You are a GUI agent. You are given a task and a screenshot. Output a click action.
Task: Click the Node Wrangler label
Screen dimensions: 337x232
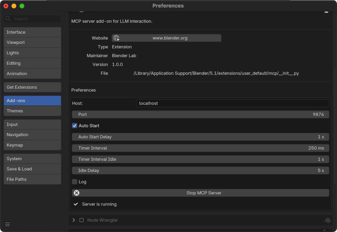coord(103,220)
